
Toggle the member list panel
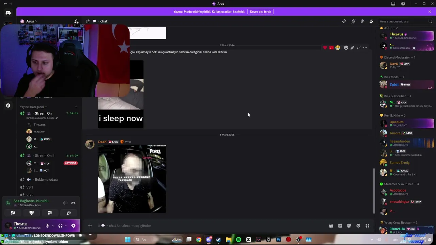372,21
